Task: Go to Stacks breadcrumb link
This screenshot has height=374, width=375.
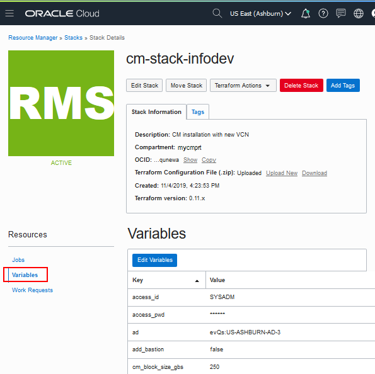Action: point(73,38)
